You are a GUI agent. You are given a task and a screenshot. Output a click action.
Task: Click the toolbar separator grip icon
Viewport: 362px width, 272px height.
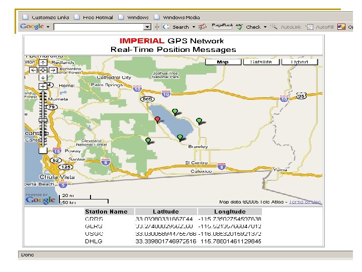(157, 27)
